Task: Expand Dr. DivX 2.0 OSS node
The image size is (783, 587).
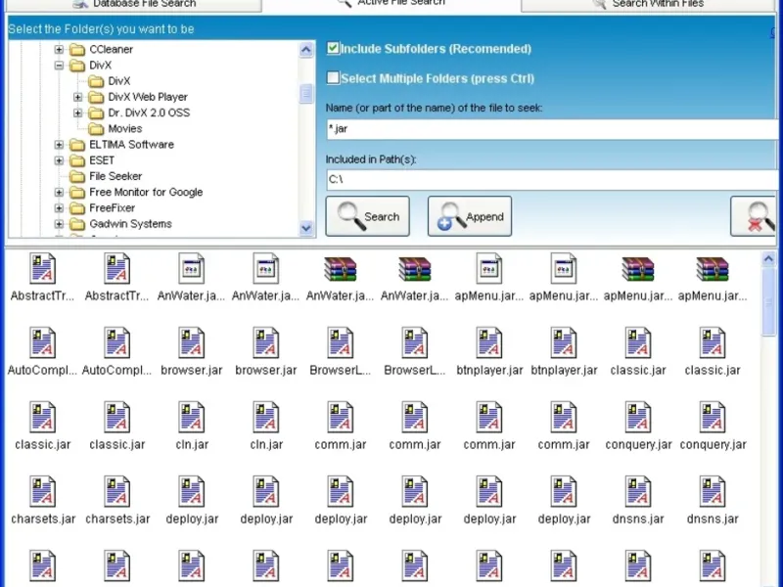Action: click(78, 113)
